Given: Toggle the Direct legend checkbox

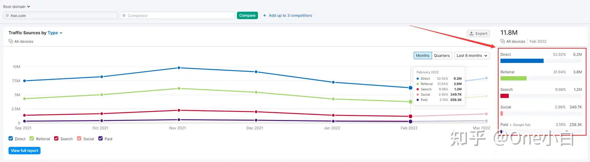Looking at the screenshot, I should click(x=11, y=139).
